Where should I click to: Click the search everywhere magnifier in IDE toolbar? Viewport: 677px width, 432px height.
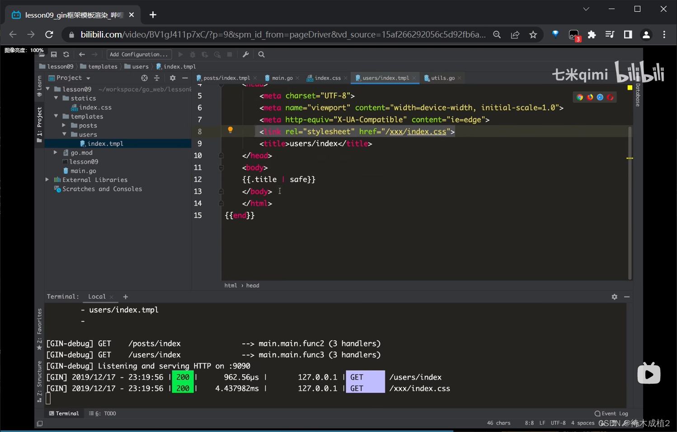(x=261, y=55)
